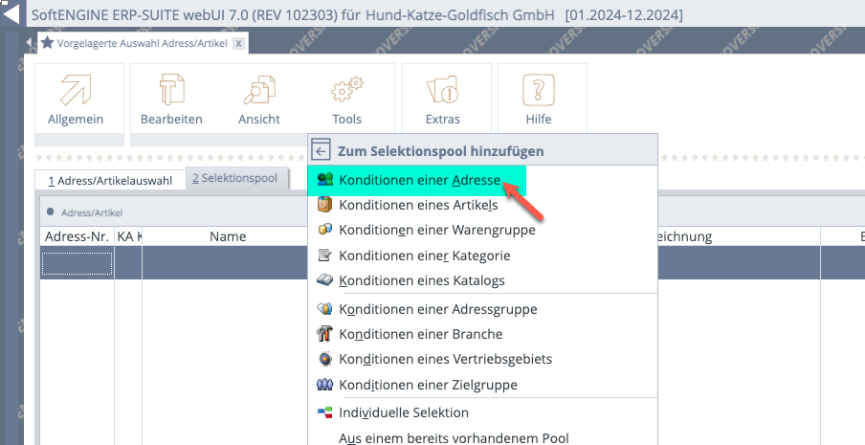865x445 pixels.
Task: Click the star icon on Vorgelagerte Auswahl tab
Action: [47, 43]
